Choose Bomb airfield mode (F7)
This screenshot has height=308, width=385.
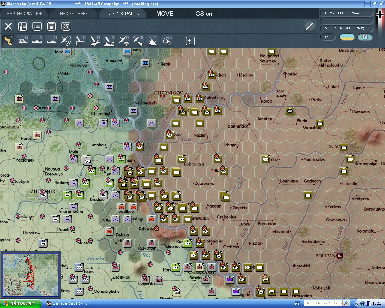[95, 41]
